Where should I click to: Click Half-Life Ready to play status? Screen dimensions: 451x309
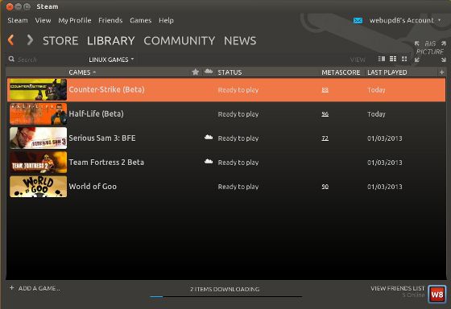pos(238,114)
